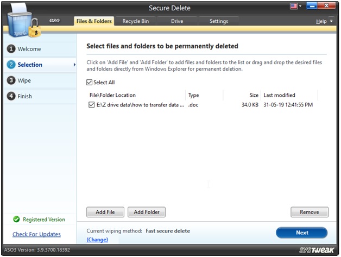Viewport: 341px width, 257px height.
Task: Click the (Change) wiping method link
Action: click(97, 240)
